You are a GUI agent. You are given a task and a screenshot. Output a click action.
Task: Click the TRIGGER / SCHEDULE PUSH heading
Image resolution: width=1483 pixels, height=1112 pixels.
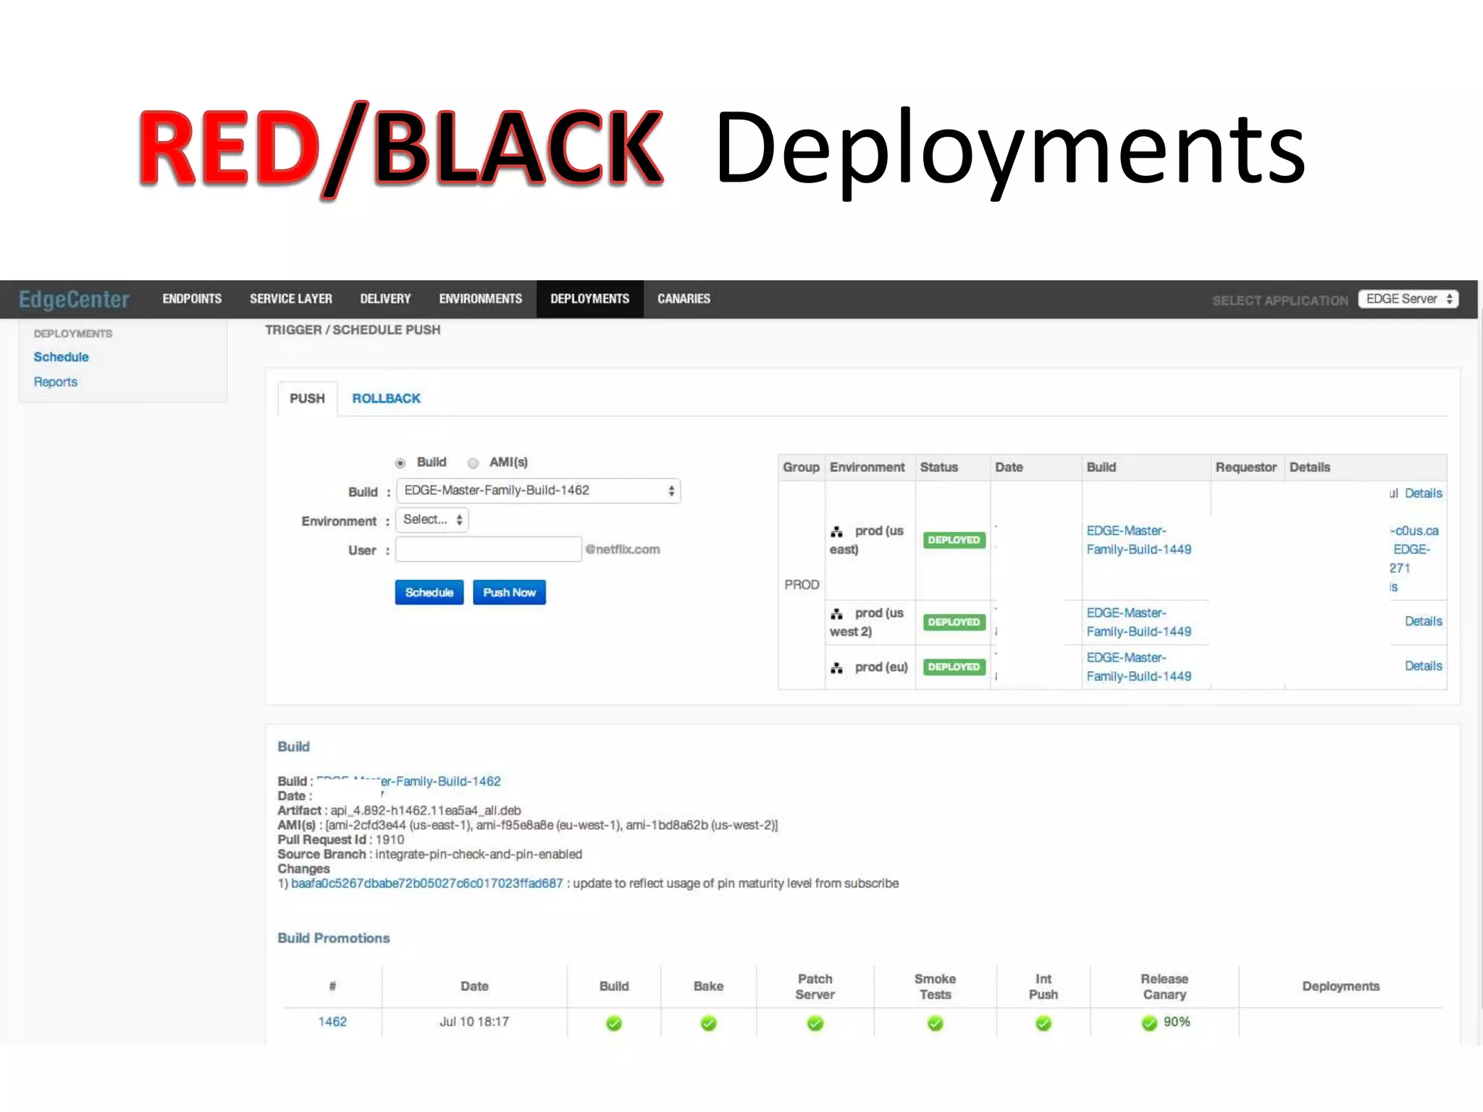[x=353, y=330]
